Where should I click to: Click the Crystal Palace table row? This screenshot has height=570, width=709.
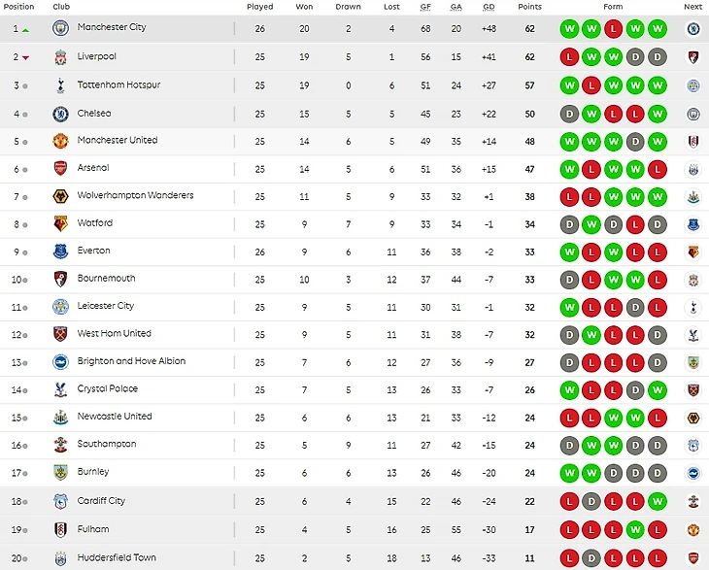click(291, 389)
